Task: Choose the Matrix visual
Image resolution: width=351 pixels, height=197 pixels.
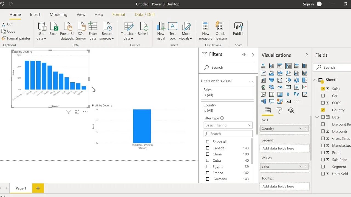Action: (280, 94)
